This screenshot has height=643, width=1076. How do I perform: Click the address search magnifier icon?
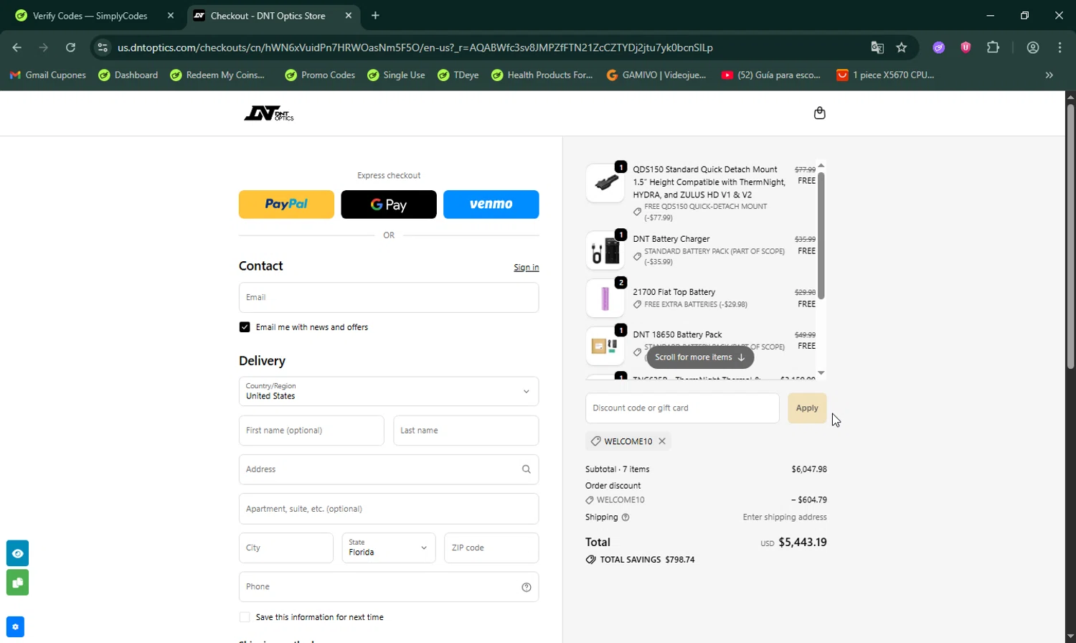[527, 469]
